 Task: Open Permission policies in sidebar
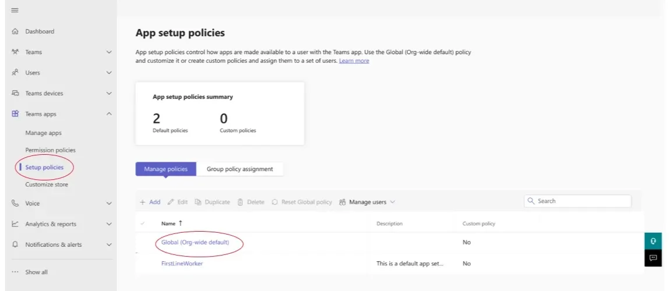[51, 150]
